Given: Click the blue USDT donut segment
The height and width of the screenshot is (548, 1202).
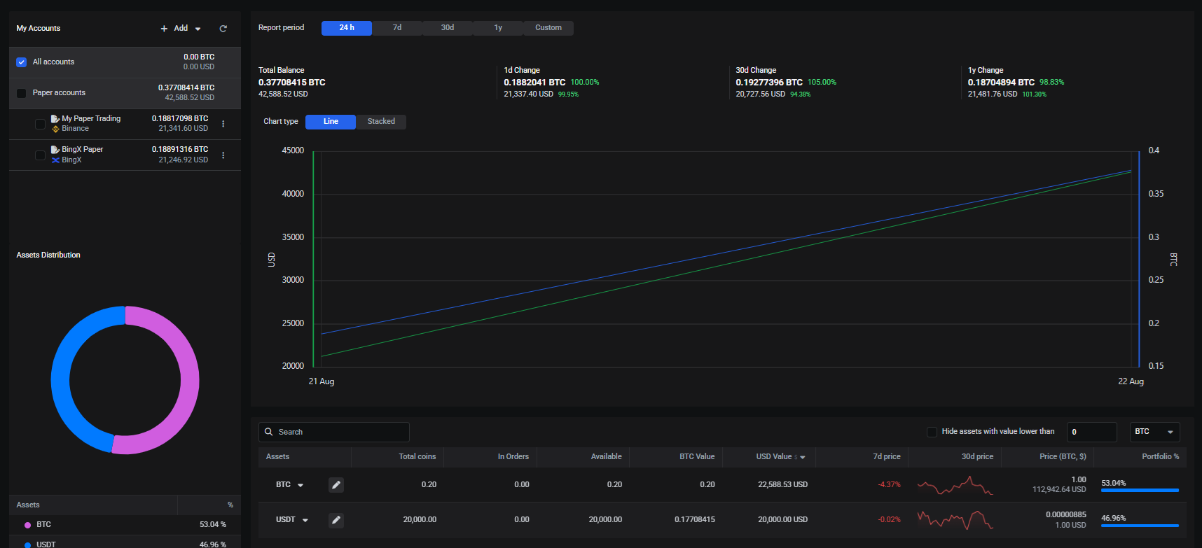Looking at the screenshot, I should (62, 381).
